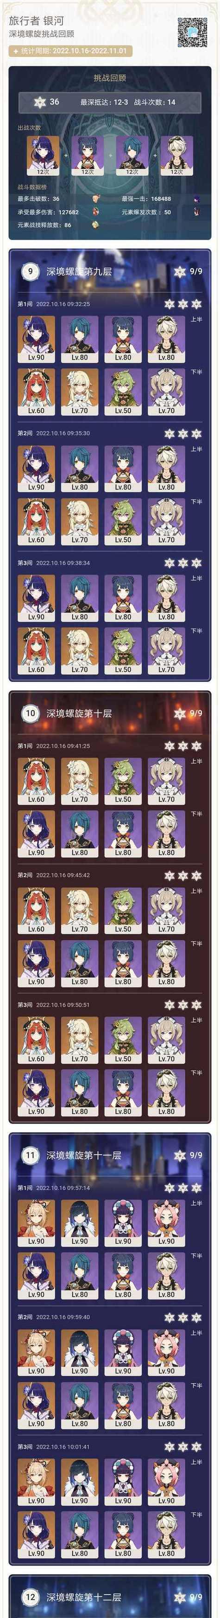Expand the 深境螺旋第十层 header

(x=79, y=713)
